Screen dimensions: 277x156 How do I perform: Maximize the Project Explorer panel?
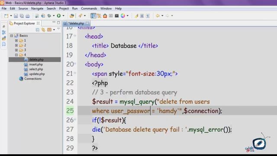coord(58,23)
